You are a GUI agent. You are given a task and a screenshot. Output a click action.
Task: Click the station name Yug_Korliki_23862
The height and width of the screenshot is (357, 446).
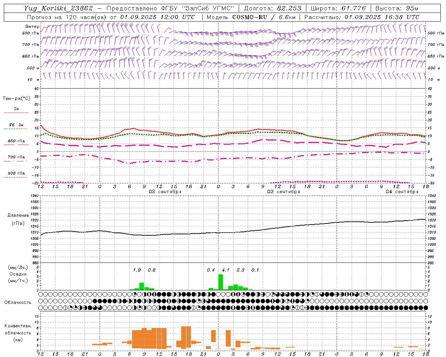click(x=59, y=8)
